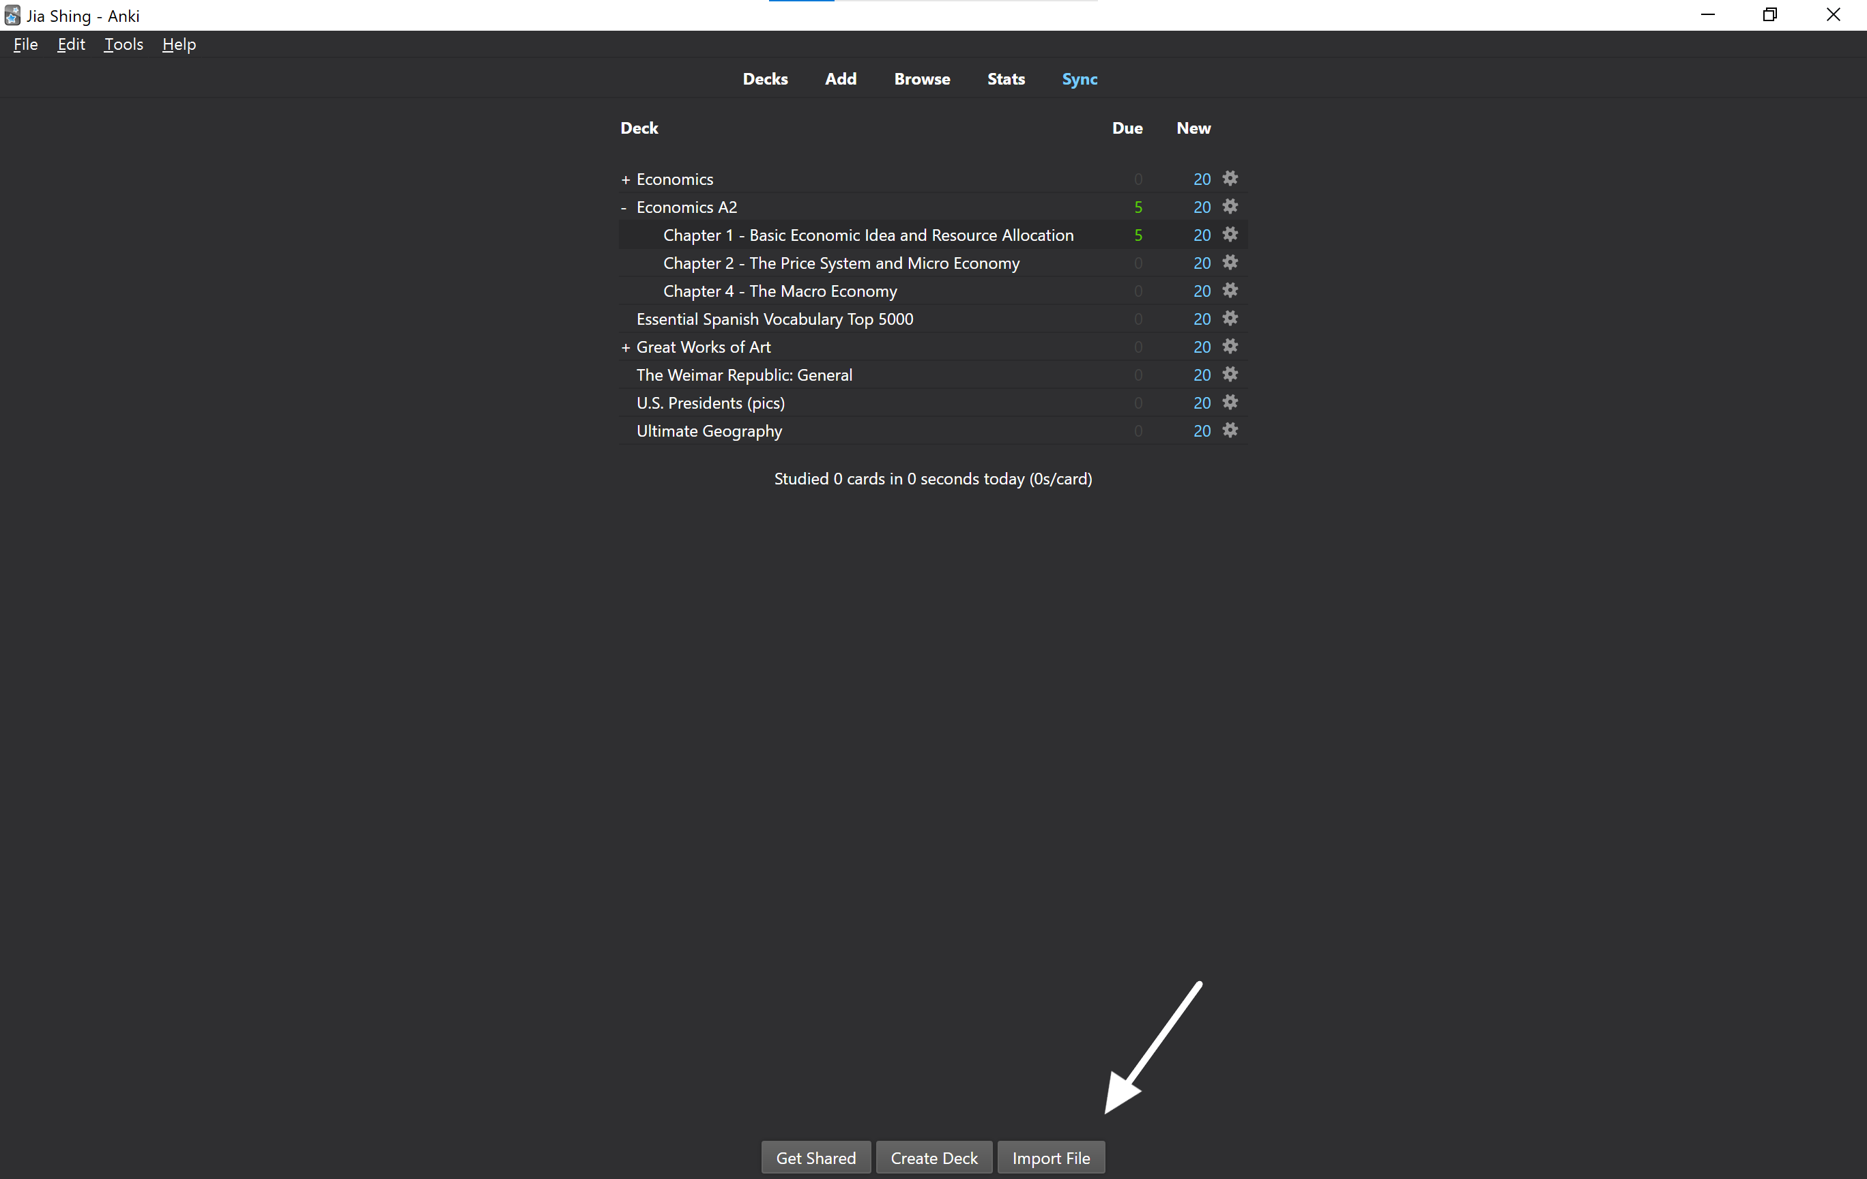
Task: Click the green due count 5 for Chapter 1
Action: click(1138, 235)
